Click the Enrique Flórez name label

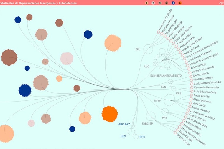click(x=193, y=125)
